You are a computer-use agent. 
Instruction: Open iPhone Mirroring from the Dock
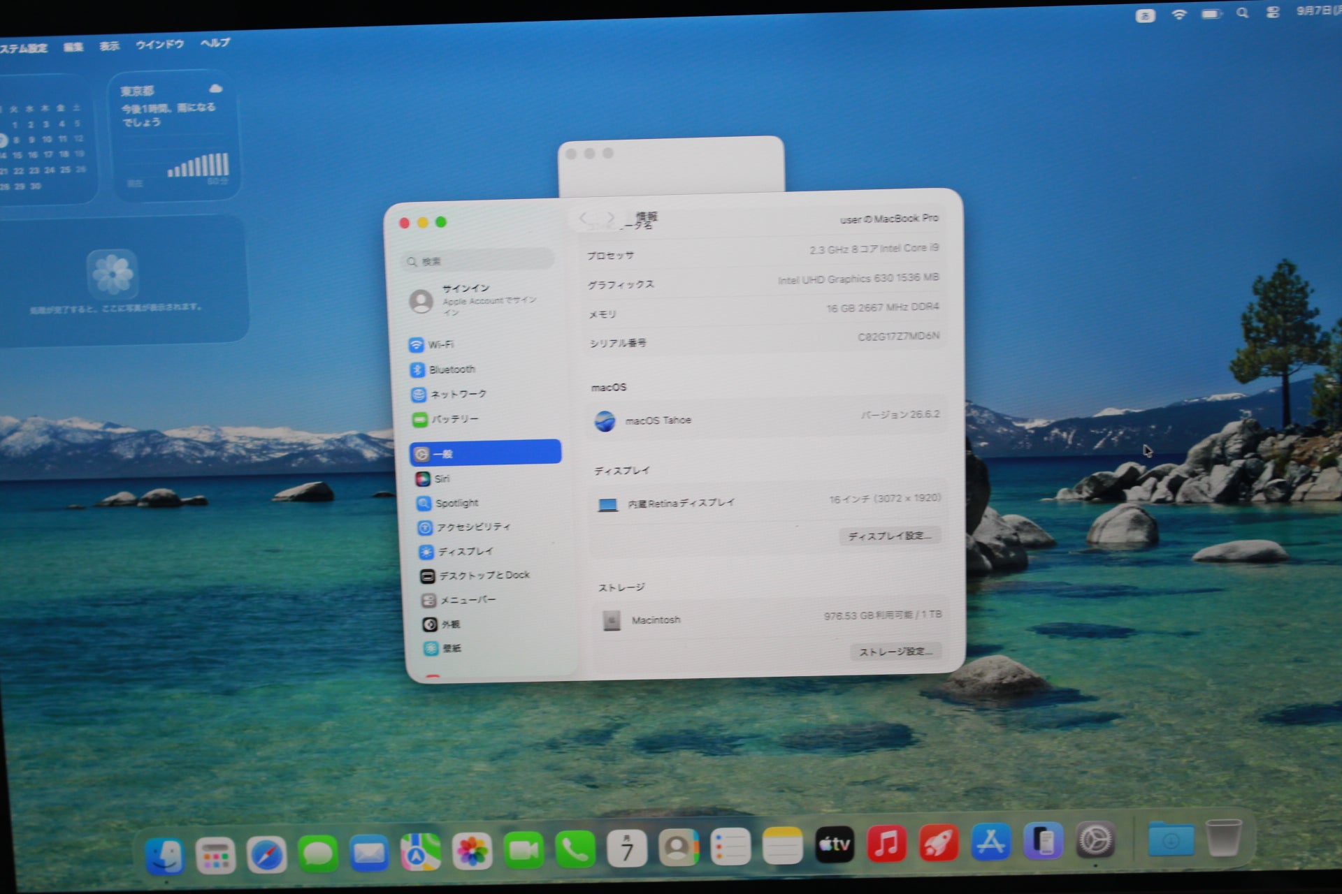(x=1043, y=841)
